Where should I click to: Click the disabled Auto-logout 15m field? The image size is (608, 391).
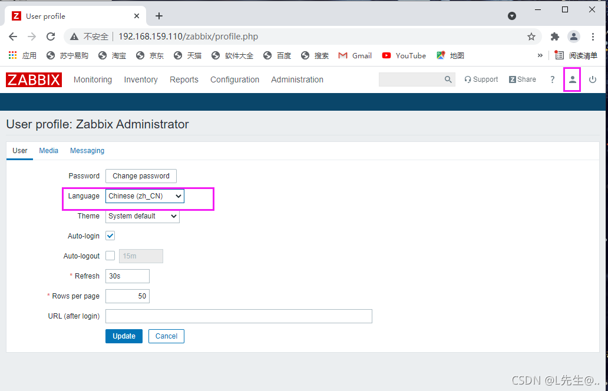tap(141, 256)
